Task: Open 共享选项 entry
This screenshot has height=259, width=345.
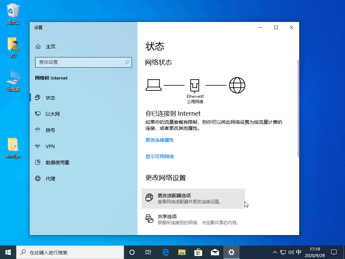Action: pyautogui.click(x=193, y=219)
